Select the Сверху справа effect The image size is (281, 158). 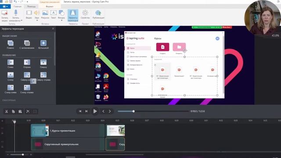coord(43,76)
